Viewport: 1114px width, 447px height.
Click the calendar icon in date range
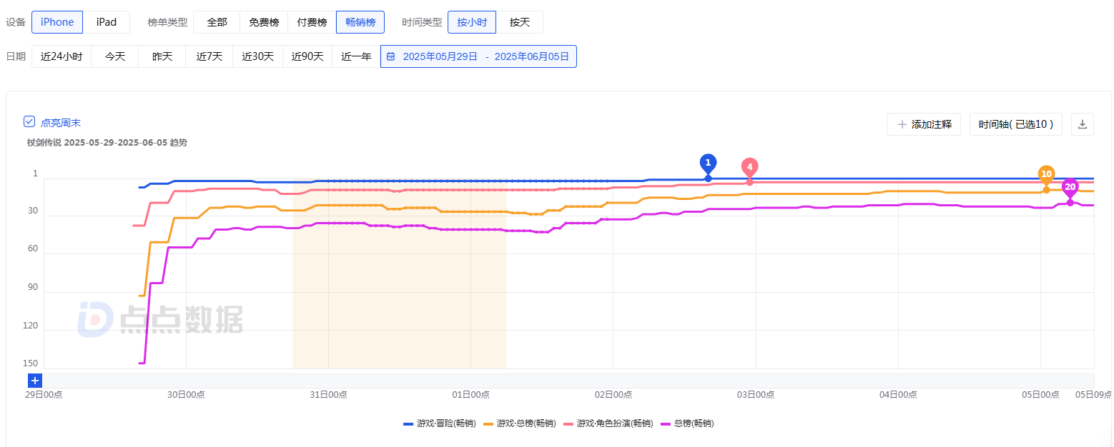click(x=391, y=56)
